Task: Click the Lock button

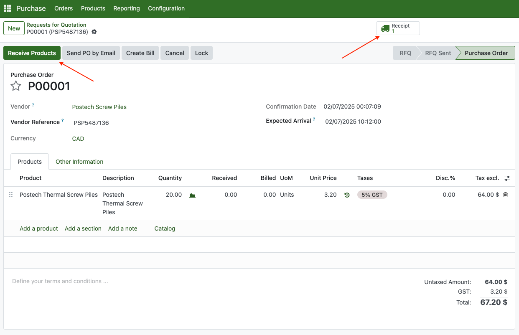Action: 201,53
